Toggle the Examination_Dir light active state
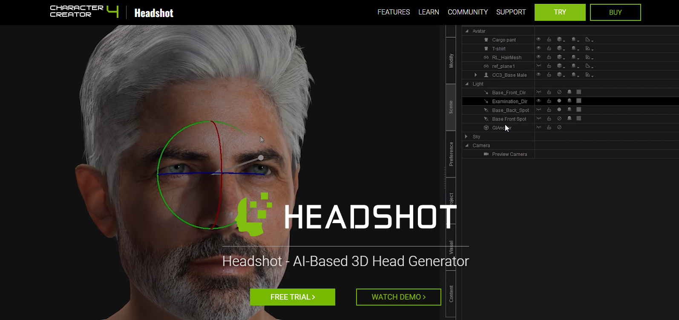Screen dimensions: 679x320 pos(559,101)
